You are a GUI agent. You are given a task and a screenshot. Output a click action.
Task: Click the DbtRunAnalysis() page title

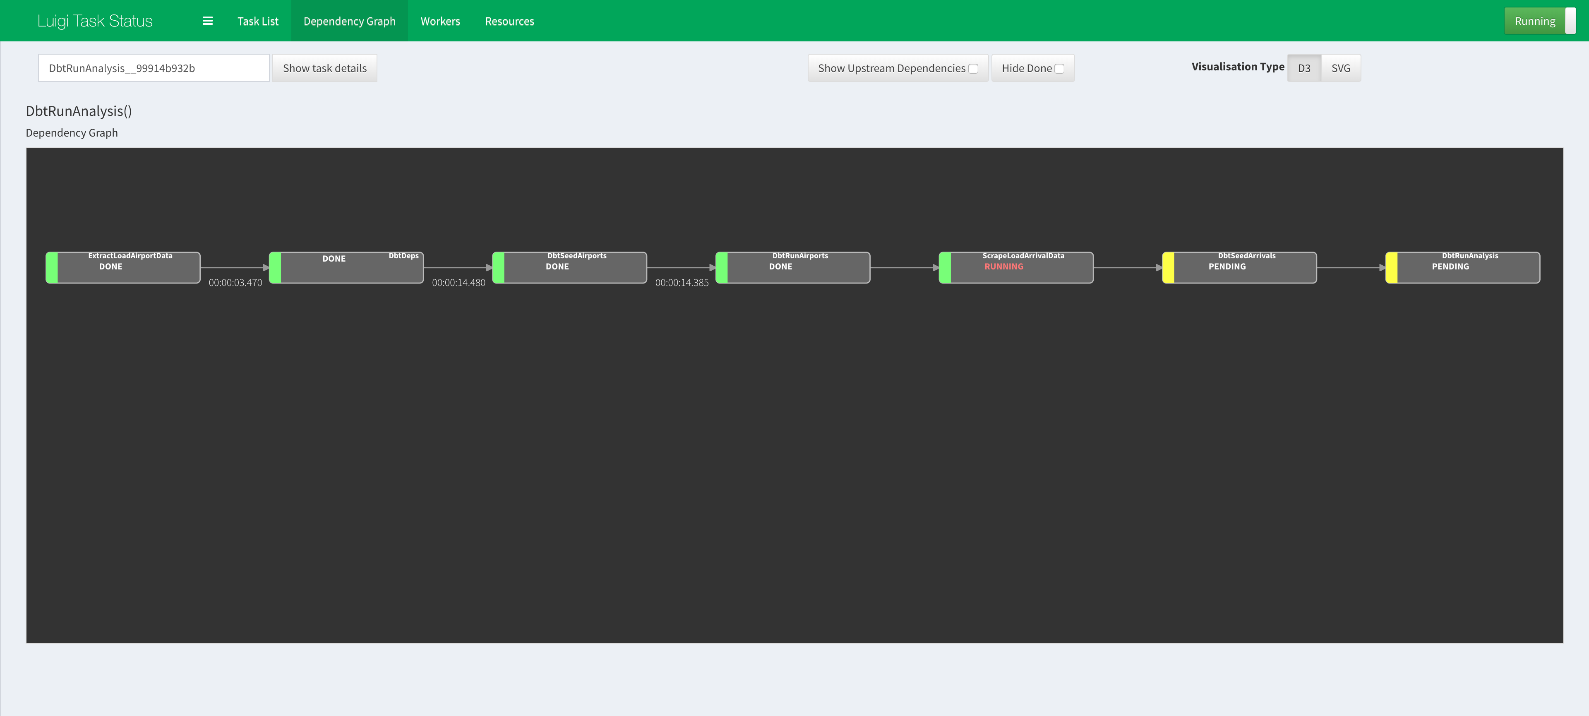pos(79,111)
